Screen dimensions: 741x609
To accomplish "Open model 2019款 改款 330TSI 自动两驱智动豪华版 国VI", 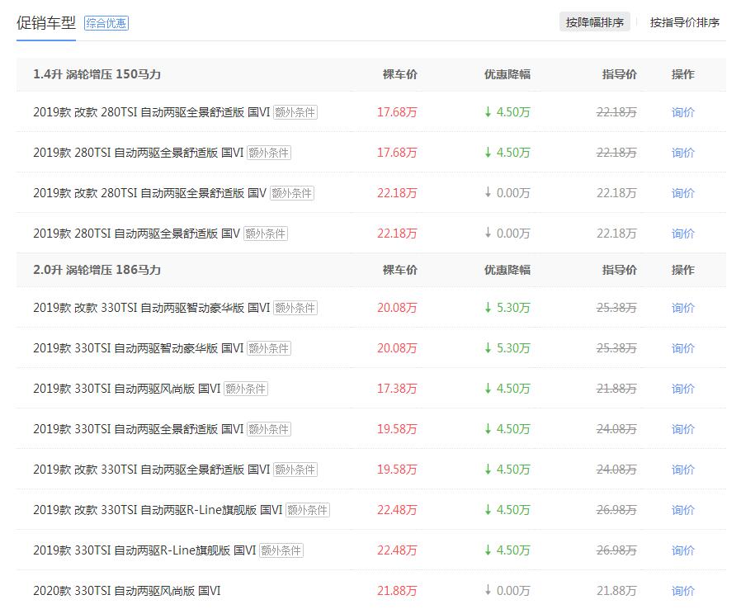I will coord(151,308).
